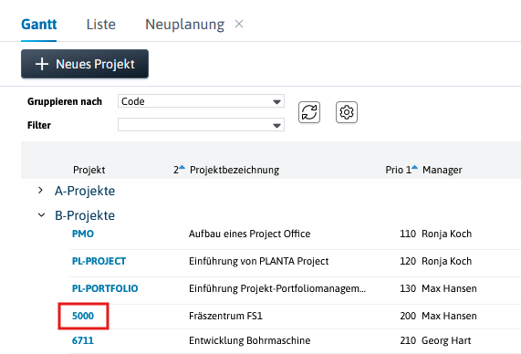521x354 pixels.
Task: Click manager Georg Hart
Action: (x=446, y=340)
